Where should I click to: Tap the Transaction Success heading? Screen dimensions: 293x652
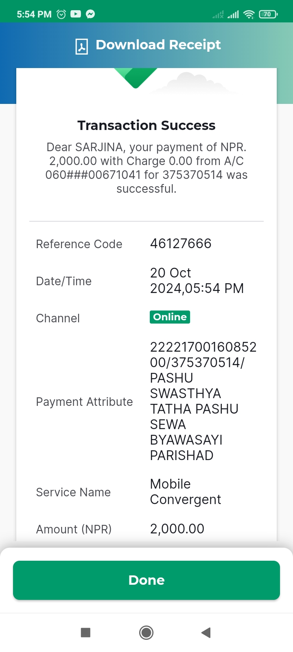146,126
